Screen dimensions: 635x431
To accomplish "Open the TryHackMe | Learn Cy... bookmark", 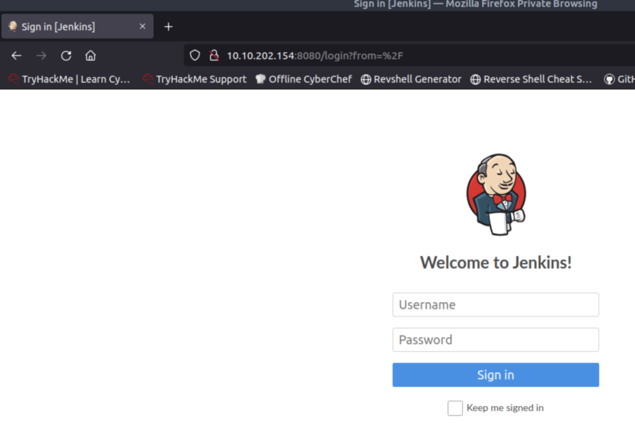I will [69, 79].
